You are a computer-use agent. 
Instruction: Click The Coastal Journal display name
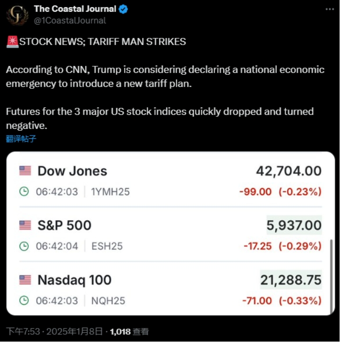[x=75, y=9]
